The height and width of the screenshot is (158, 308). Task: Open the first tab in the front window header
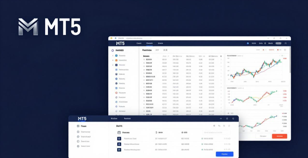tap(114, 119)
